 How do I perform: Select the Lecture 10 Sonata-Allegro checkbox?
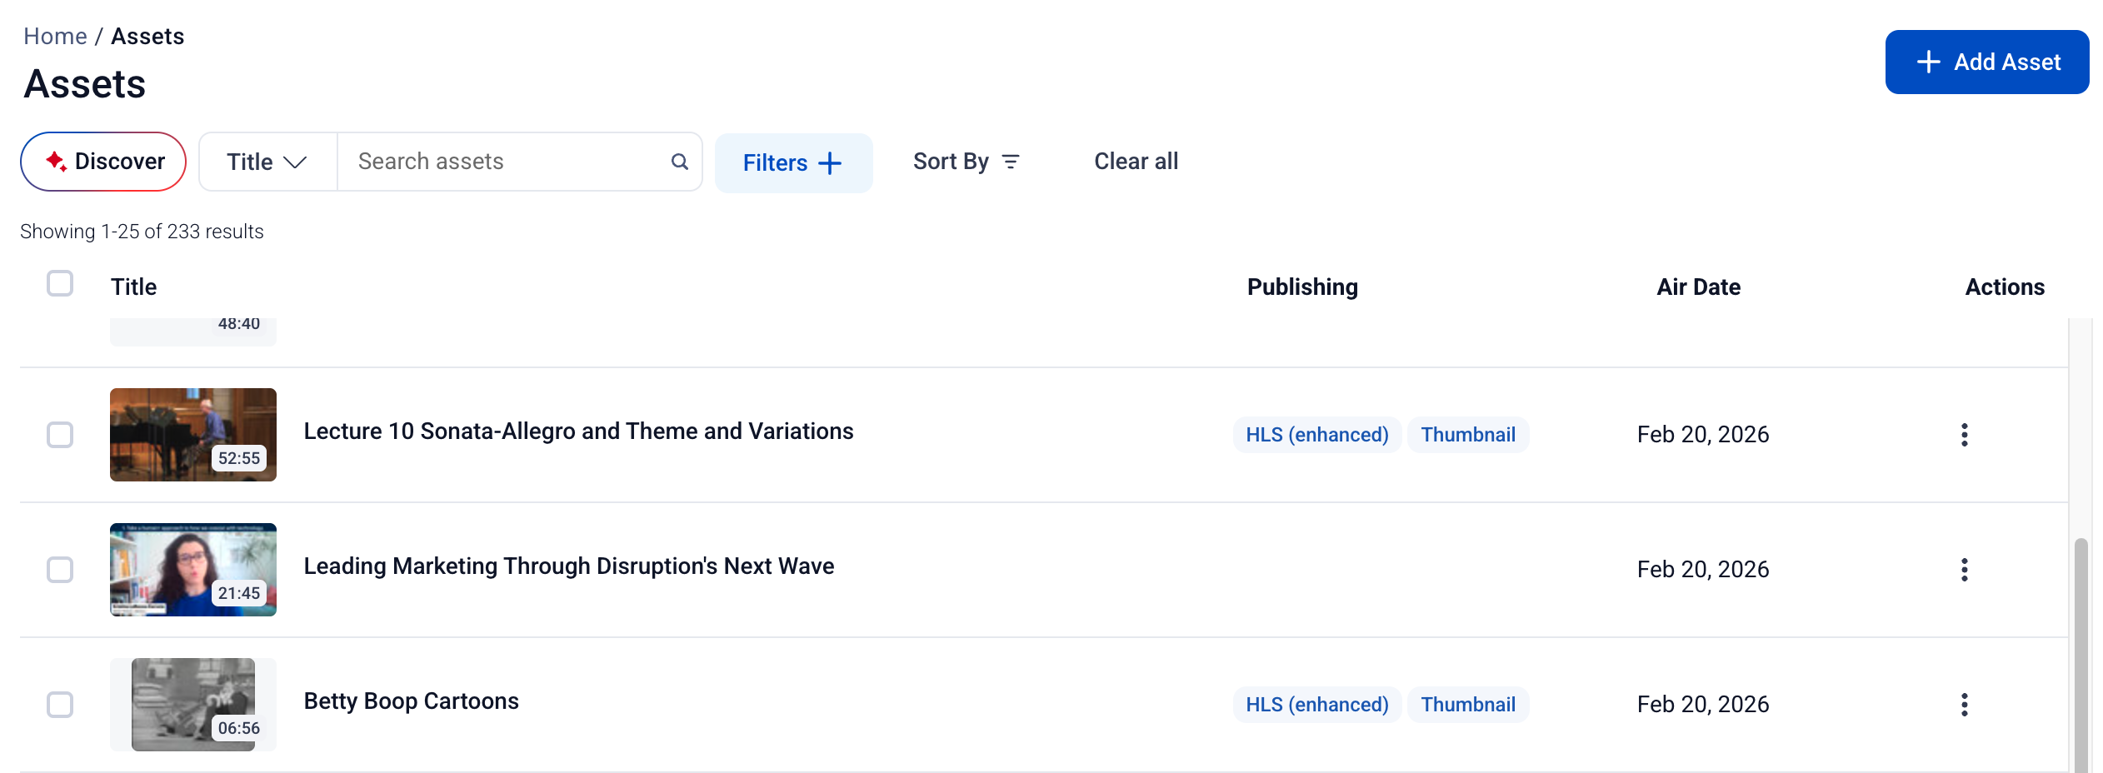coord(60,435)
